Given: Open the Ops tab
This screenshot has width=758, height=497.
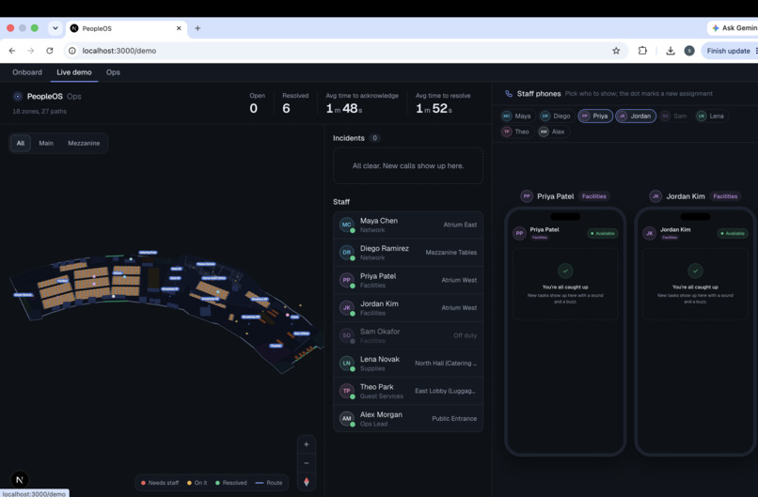Looking at the screenshot, I should 113,72.
